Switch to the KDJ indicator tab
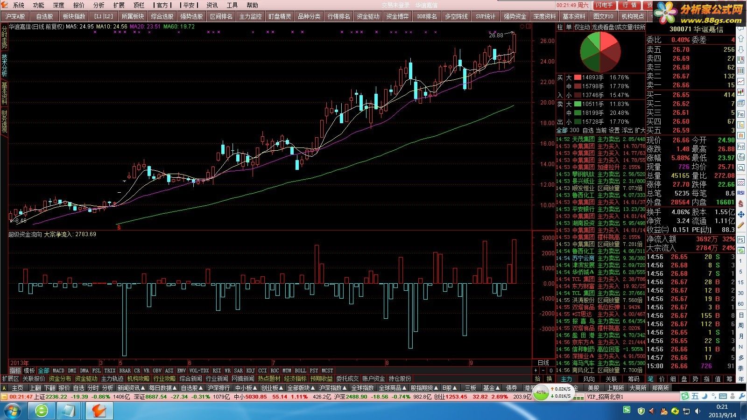Viewport: 747px width, 420px height. (251, 371)
